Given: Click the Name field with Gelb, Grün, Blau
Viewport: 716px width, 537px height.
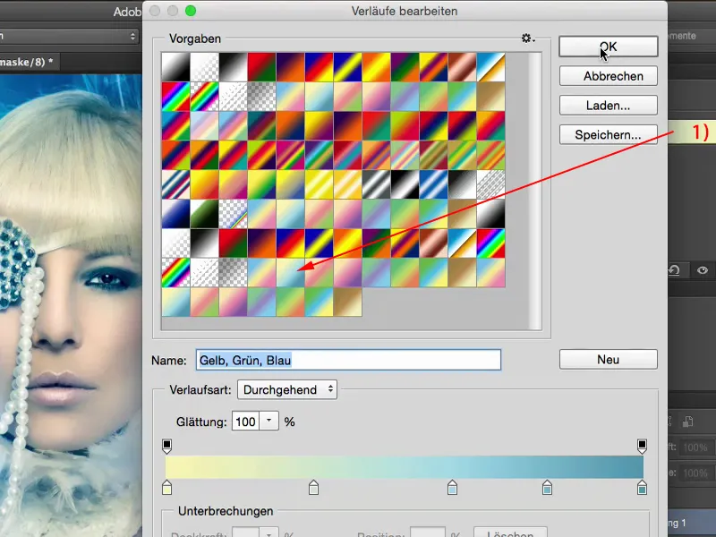Looking at the screenshot, I should [x=348, y=360].
